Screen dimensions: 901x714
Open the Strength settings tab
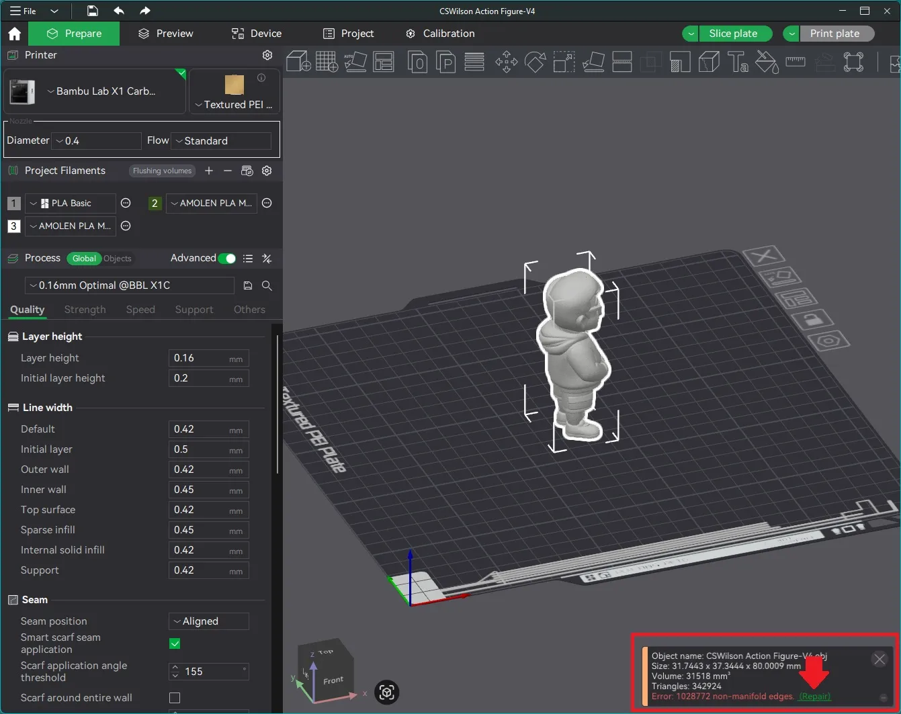pos(85,309)
